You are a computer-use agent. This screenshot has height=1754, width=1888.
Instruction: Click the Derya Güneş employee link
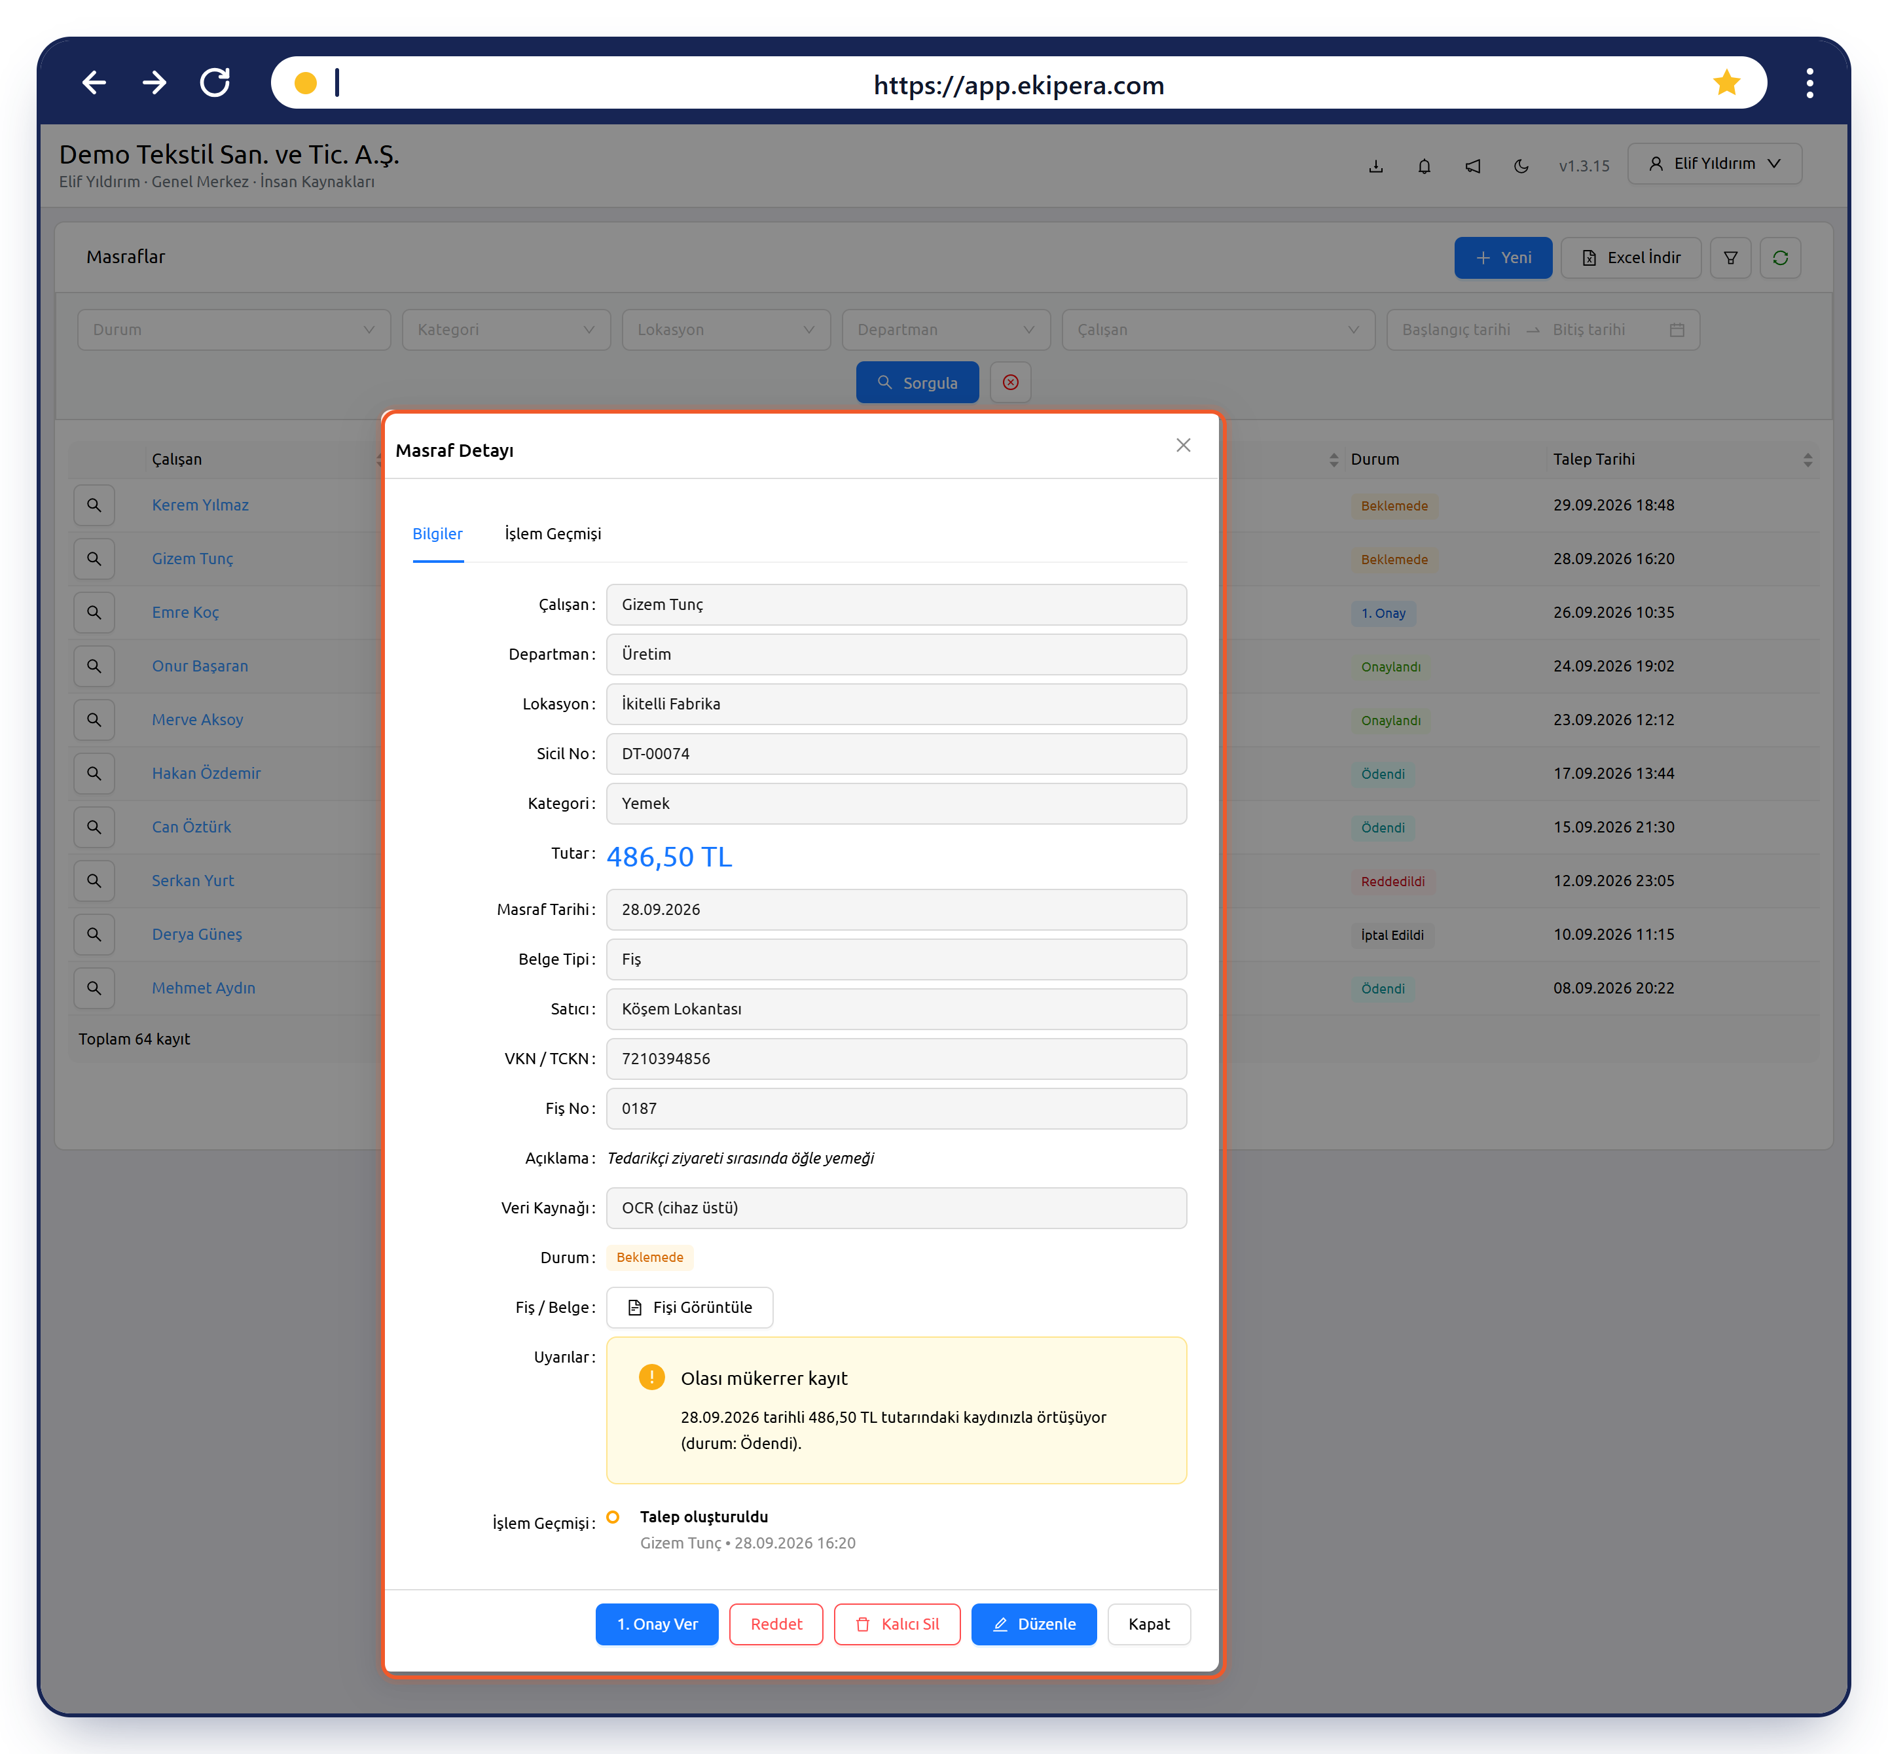pyautogui.click(x=196, y=934)
